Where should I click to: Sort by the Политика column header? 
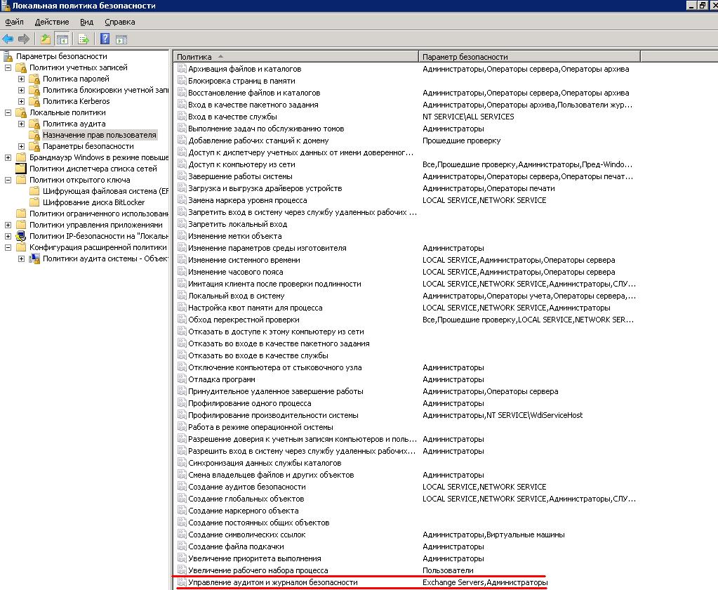pyautogui.click(x=295, y=57)
